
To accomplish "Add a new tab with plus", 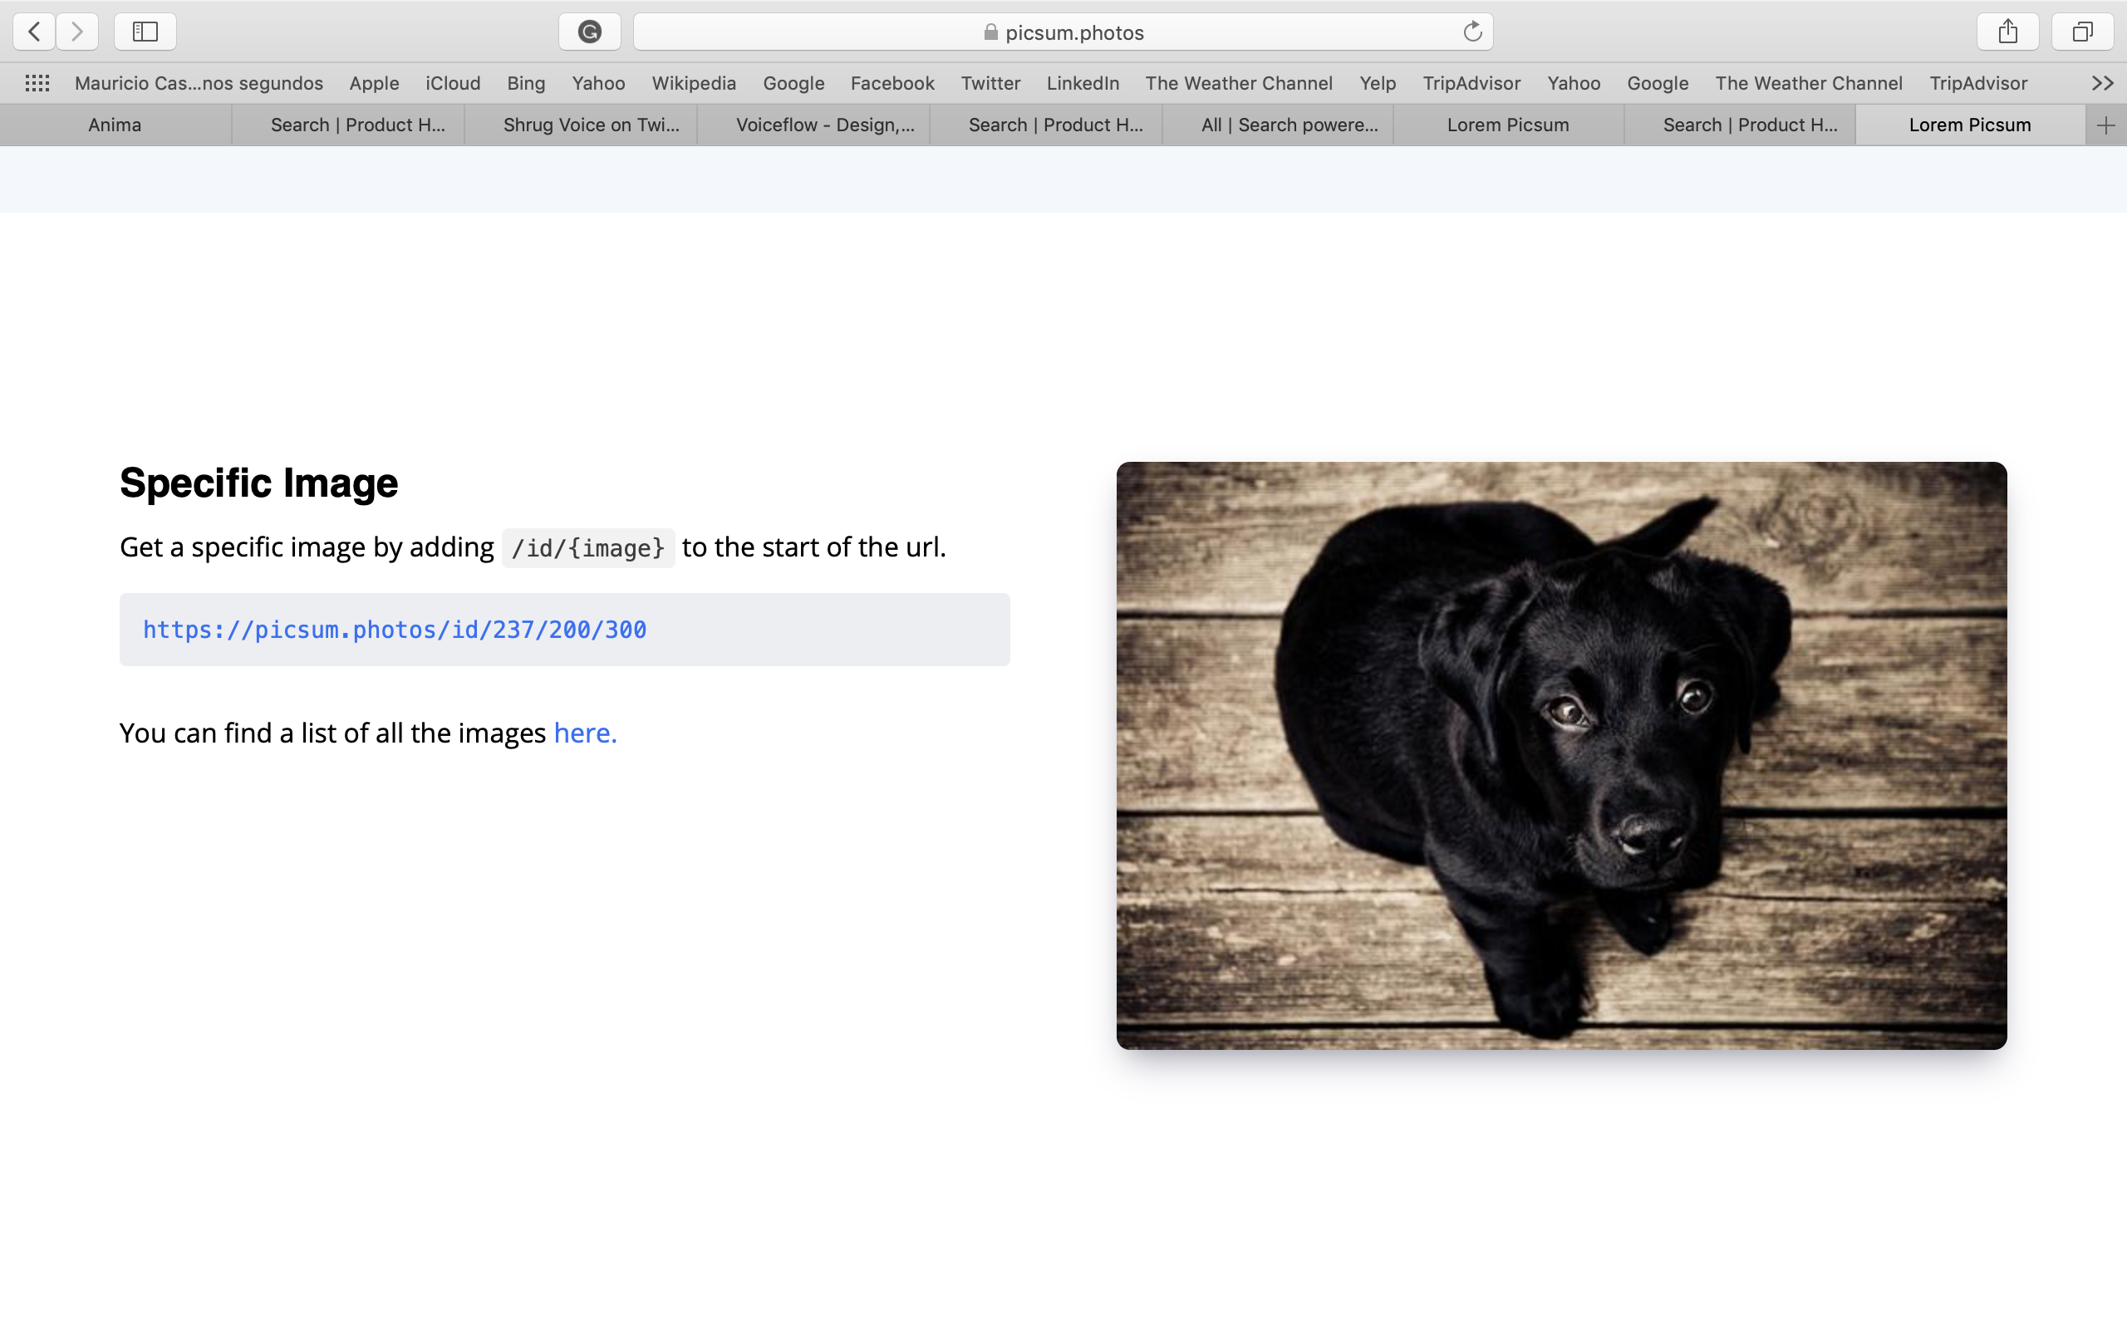I will click(x=2105, y=125).
